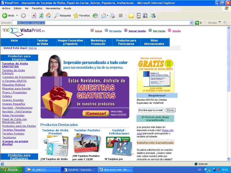Click the grayed Edit toolbar icon
The image size is (231, 173).
(121, 16)
